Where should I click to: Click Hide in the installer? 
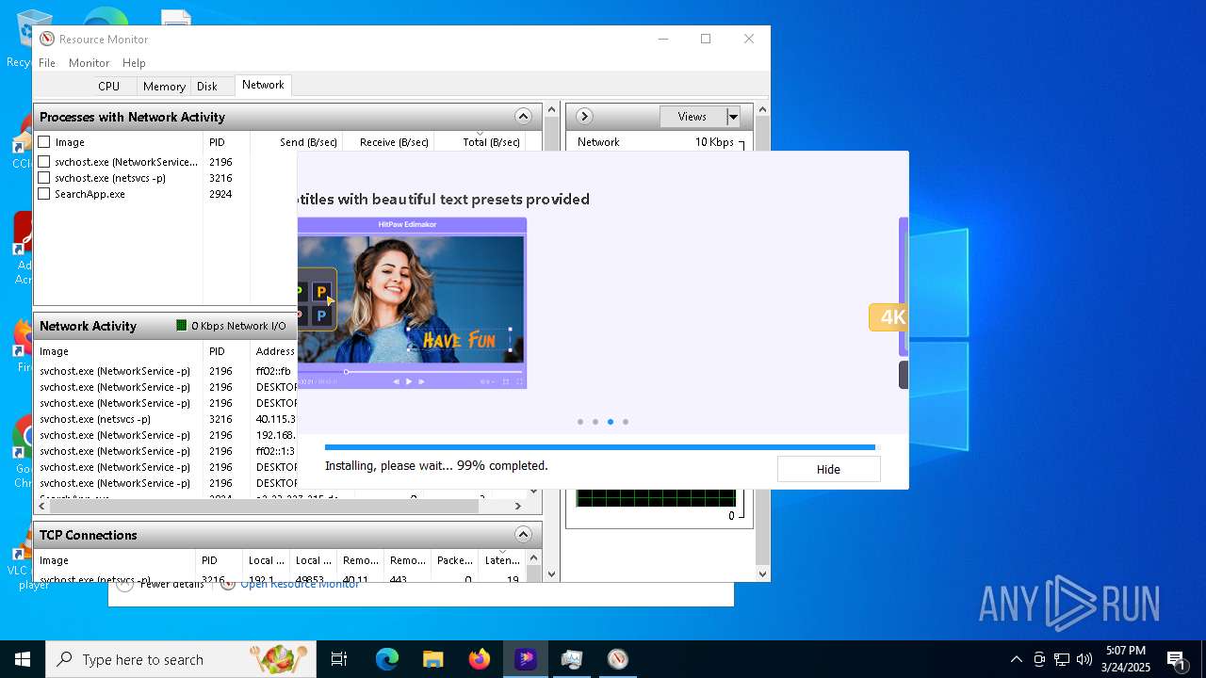tap(828, 469)
